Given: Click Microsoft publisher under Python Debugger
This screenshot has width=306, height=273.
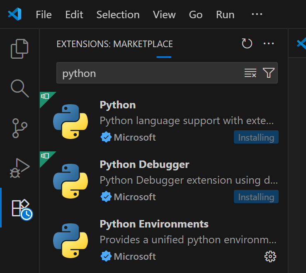Looking at the screenshot, I should click(135, 197).
